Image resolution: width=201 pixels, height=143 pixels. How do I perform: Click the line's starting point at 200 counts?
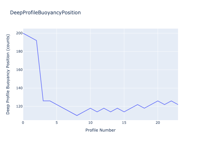(23, 33)
